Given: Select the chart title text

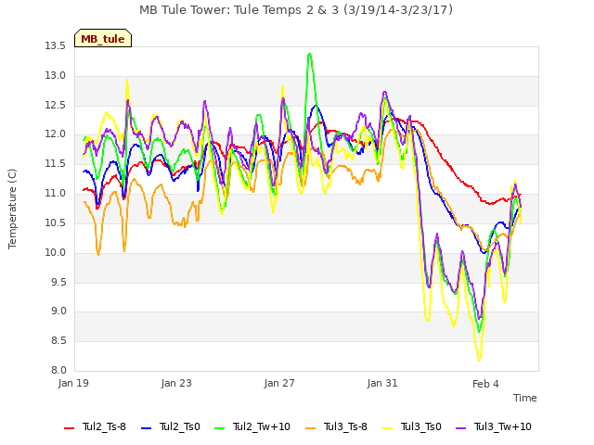Looking at the screenshot, I should tap(296, 10).
